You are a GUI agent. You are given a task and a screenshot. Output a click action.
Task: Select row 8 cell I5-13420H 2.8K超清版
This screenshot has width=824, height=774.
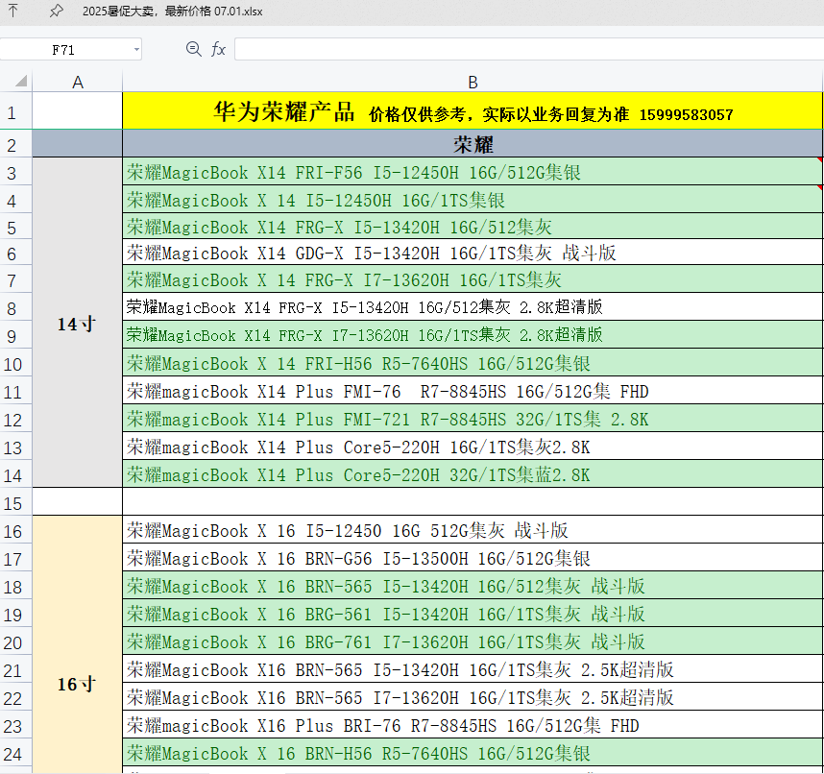[x=473, y=307]
